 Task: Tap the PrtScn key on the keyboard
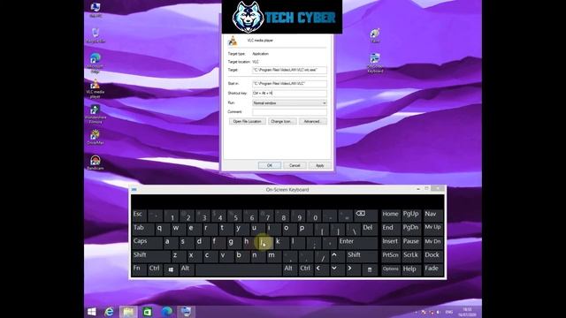[x=391, y=255]
